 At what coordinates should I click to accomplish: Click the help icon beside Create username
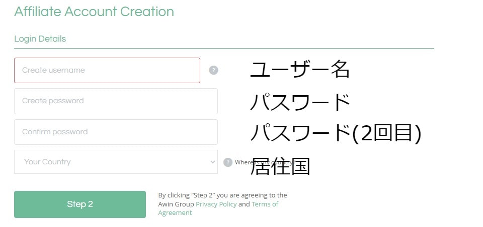(213, 70)
